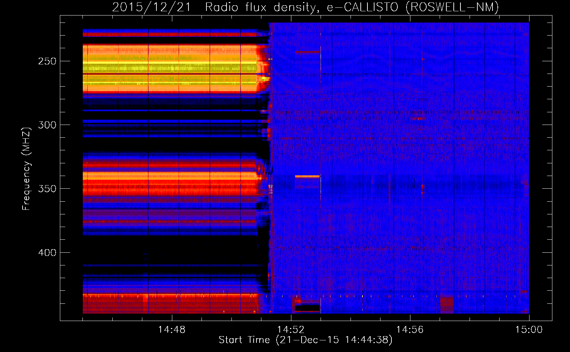Click the 300 frequency tick label
Image resolution: width=570 pixels, height=352 pixels.
[47, 125]
